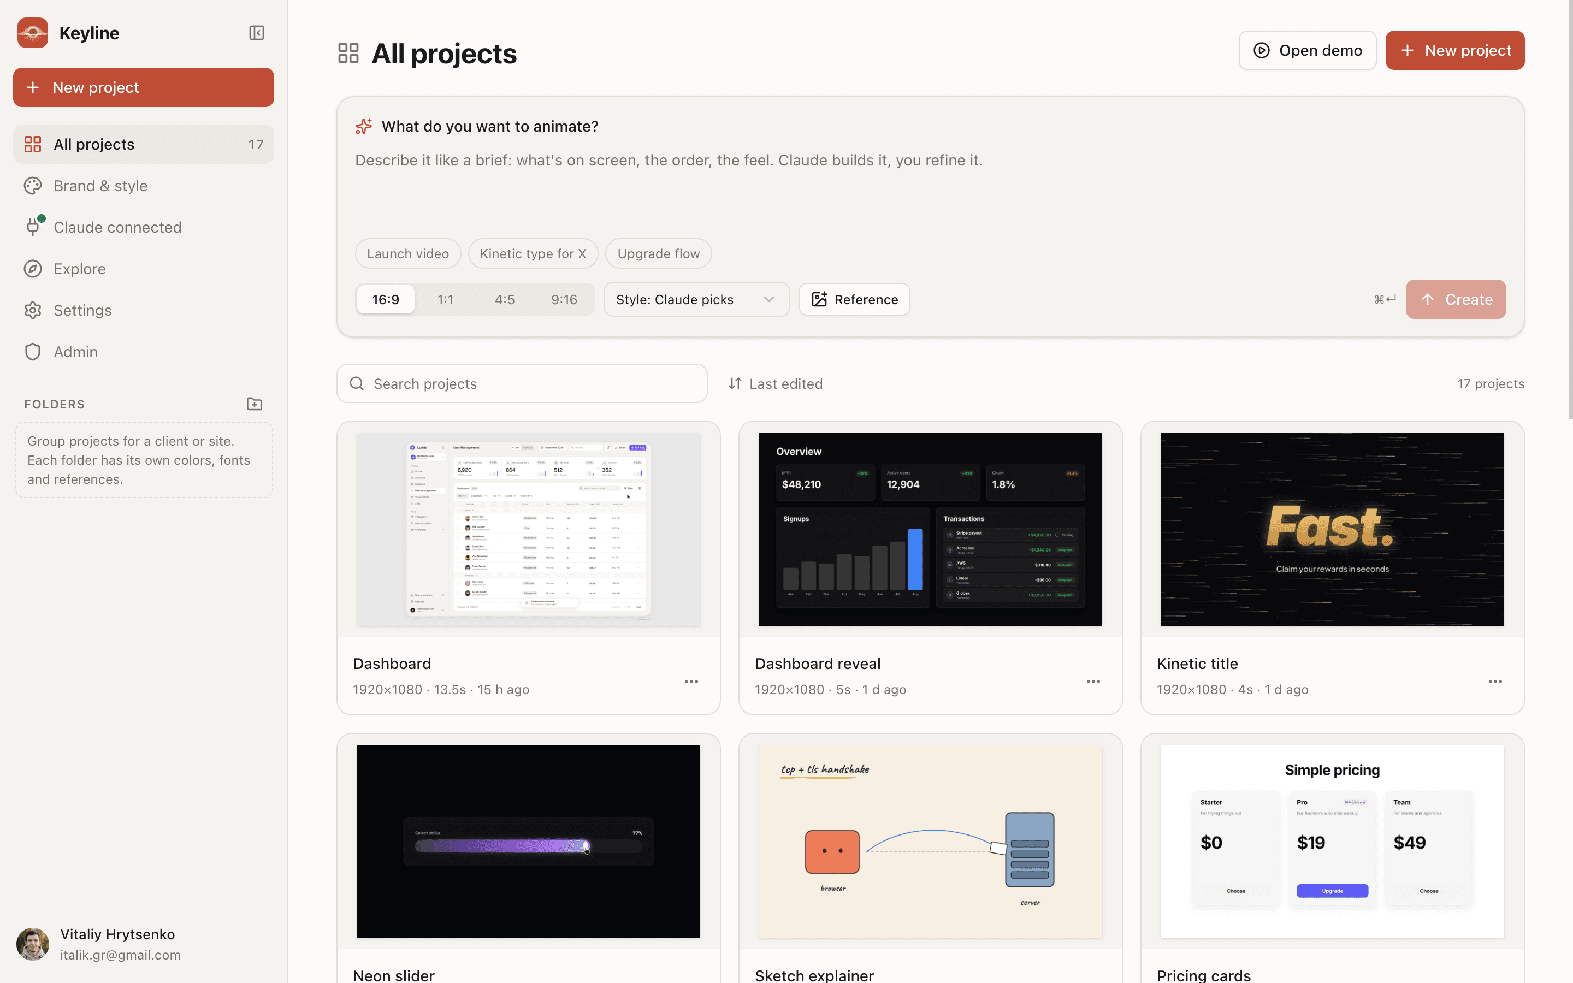This screenshot has height=983, width=1573.
Task: Open Pricing cards thumbnail
Action: 1332,841
